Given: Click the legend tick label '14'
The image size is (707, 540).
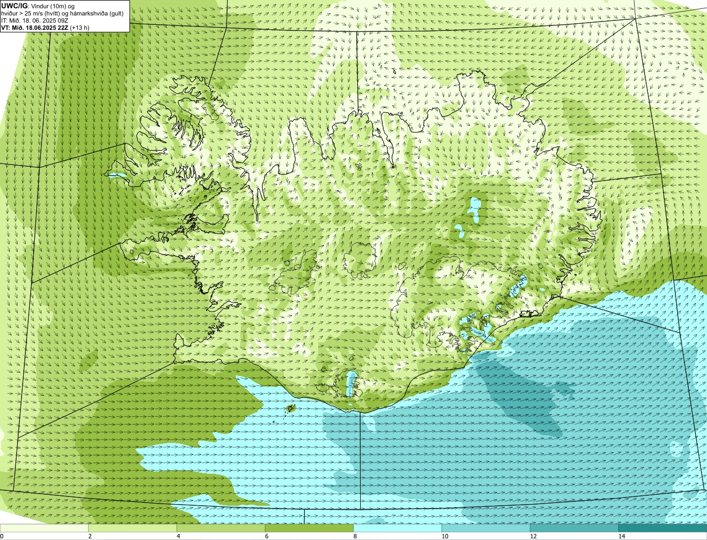Looking at the screenshot, I should [621, 536].
